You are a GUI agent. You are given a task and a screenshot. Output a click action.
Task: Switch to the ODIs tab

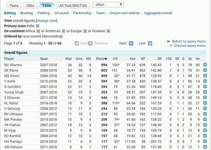tap(30, 6)
